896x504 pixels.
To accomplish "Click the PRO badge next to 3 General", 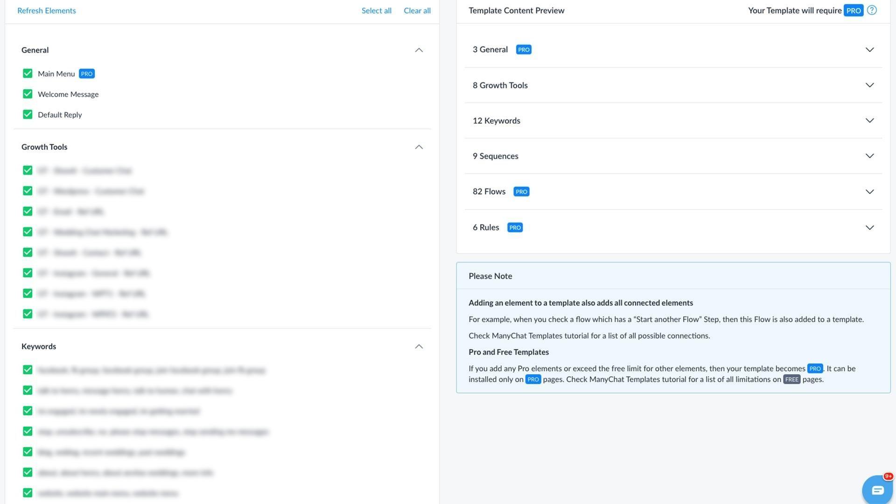I will [x=524, y=49].
